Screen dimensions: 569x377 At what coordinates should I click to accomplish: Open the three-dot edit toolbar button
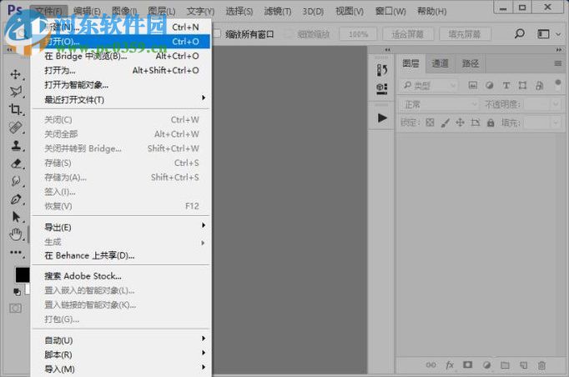point(16,252)
